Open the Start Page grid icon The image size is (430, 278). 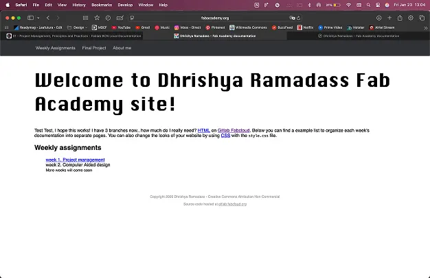point(86,18)
